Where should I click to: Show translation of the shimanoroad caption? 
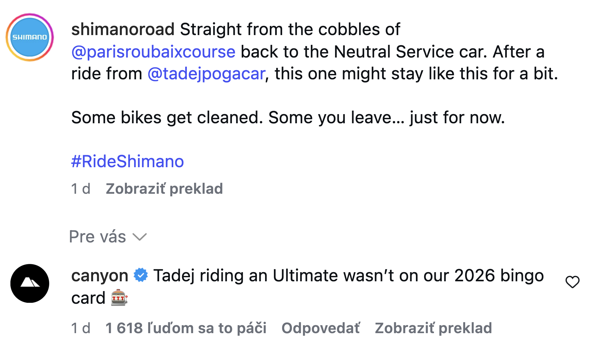pos(164,189)
